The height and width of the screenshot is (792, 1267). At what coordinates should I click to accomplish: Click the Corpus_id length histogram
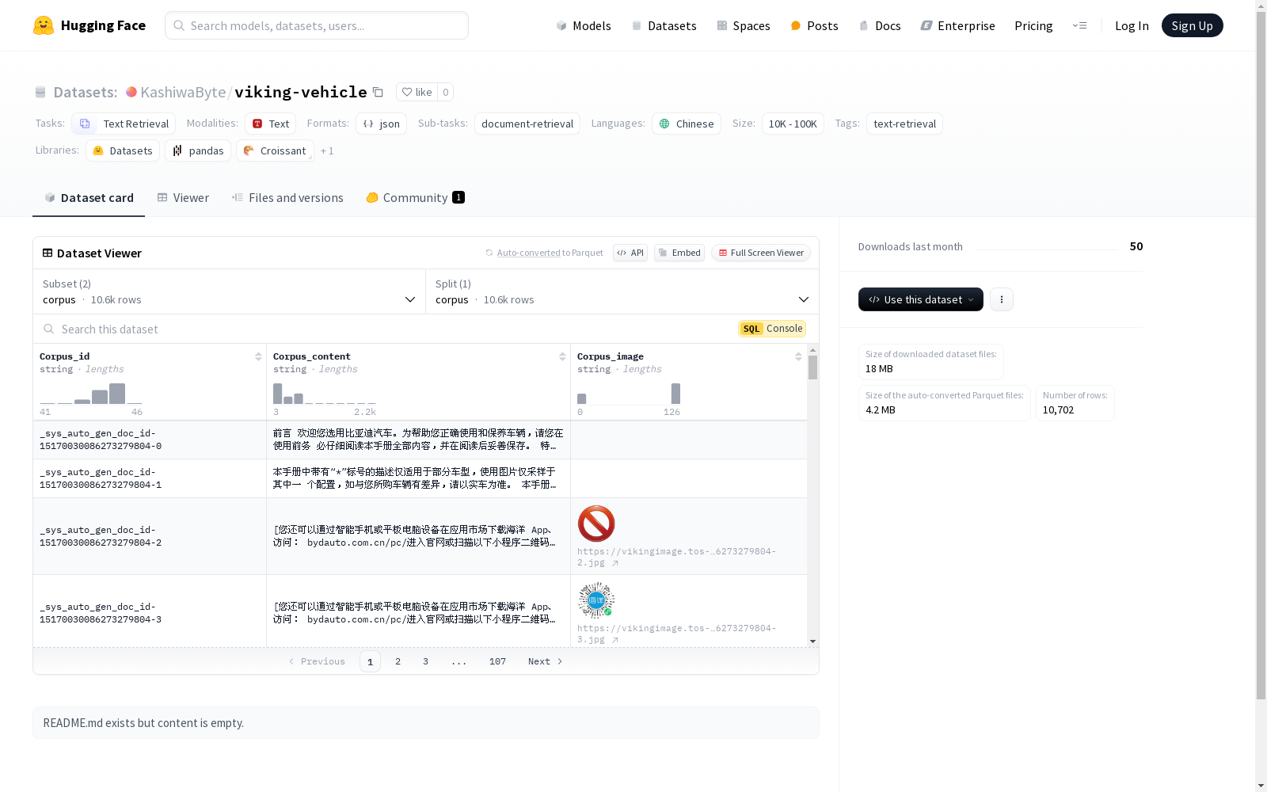pyautogui.click(x=91, y=394)
